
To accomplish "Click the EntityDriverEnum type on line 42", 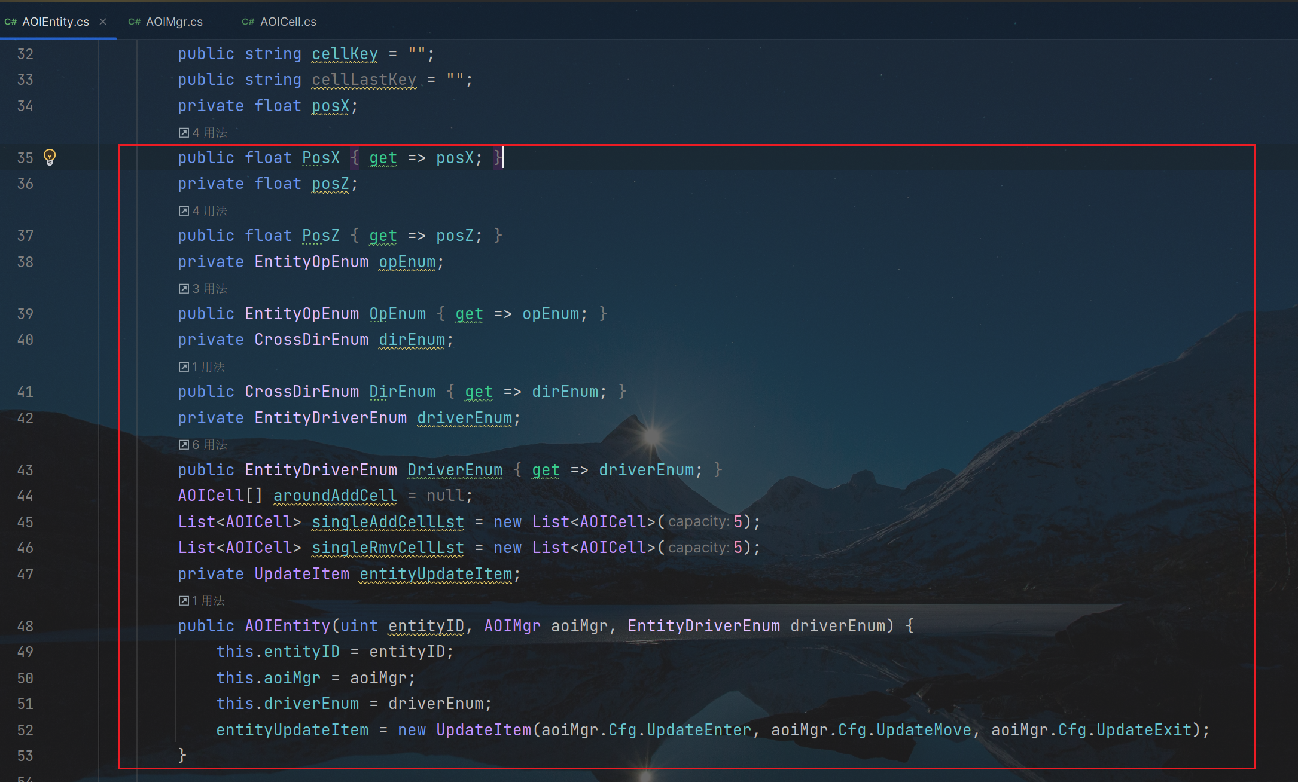I will (330, 418).
